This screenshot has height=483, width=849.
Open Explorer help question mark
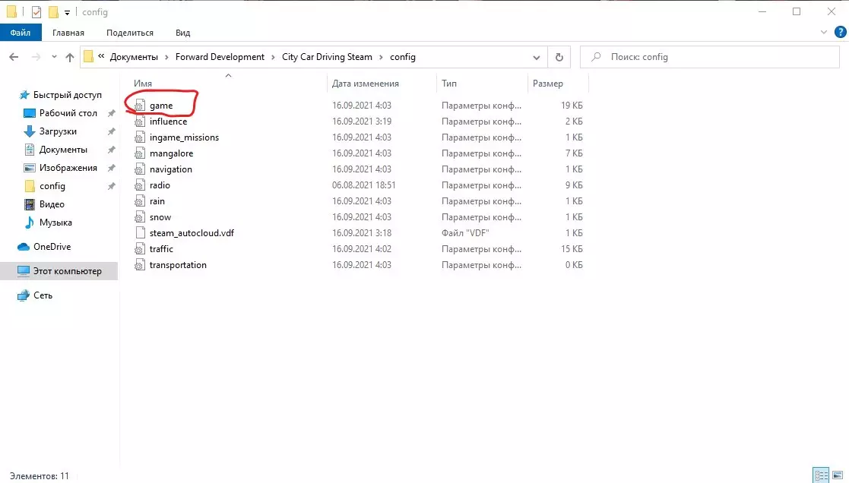(841, 33)
